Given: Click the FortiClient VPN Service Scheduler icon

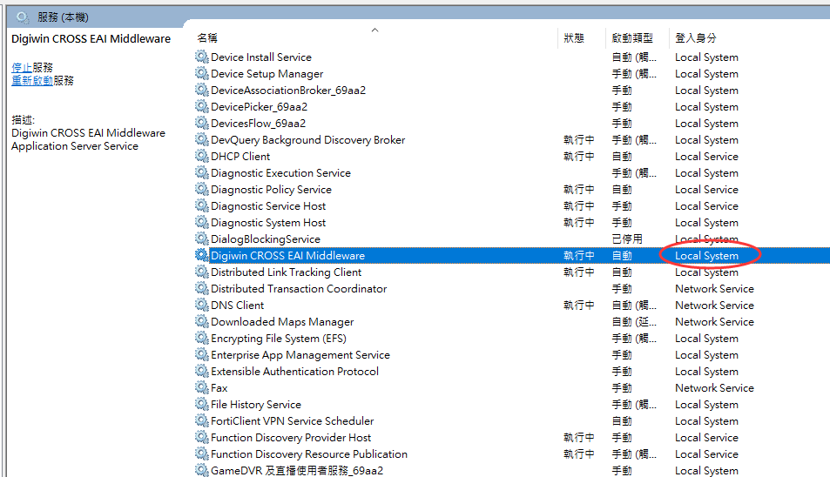Looking at the screenshot, I should (x=202, y=421).
